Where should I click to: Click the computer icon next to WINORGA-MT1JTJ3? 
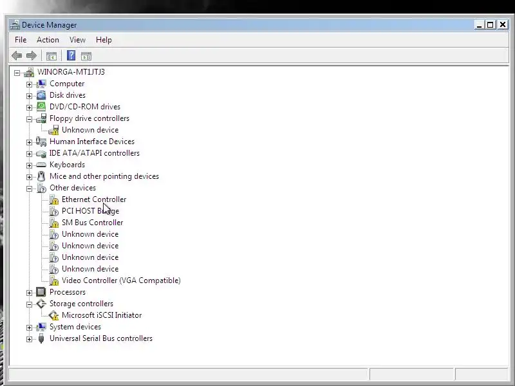click(29, 72)
